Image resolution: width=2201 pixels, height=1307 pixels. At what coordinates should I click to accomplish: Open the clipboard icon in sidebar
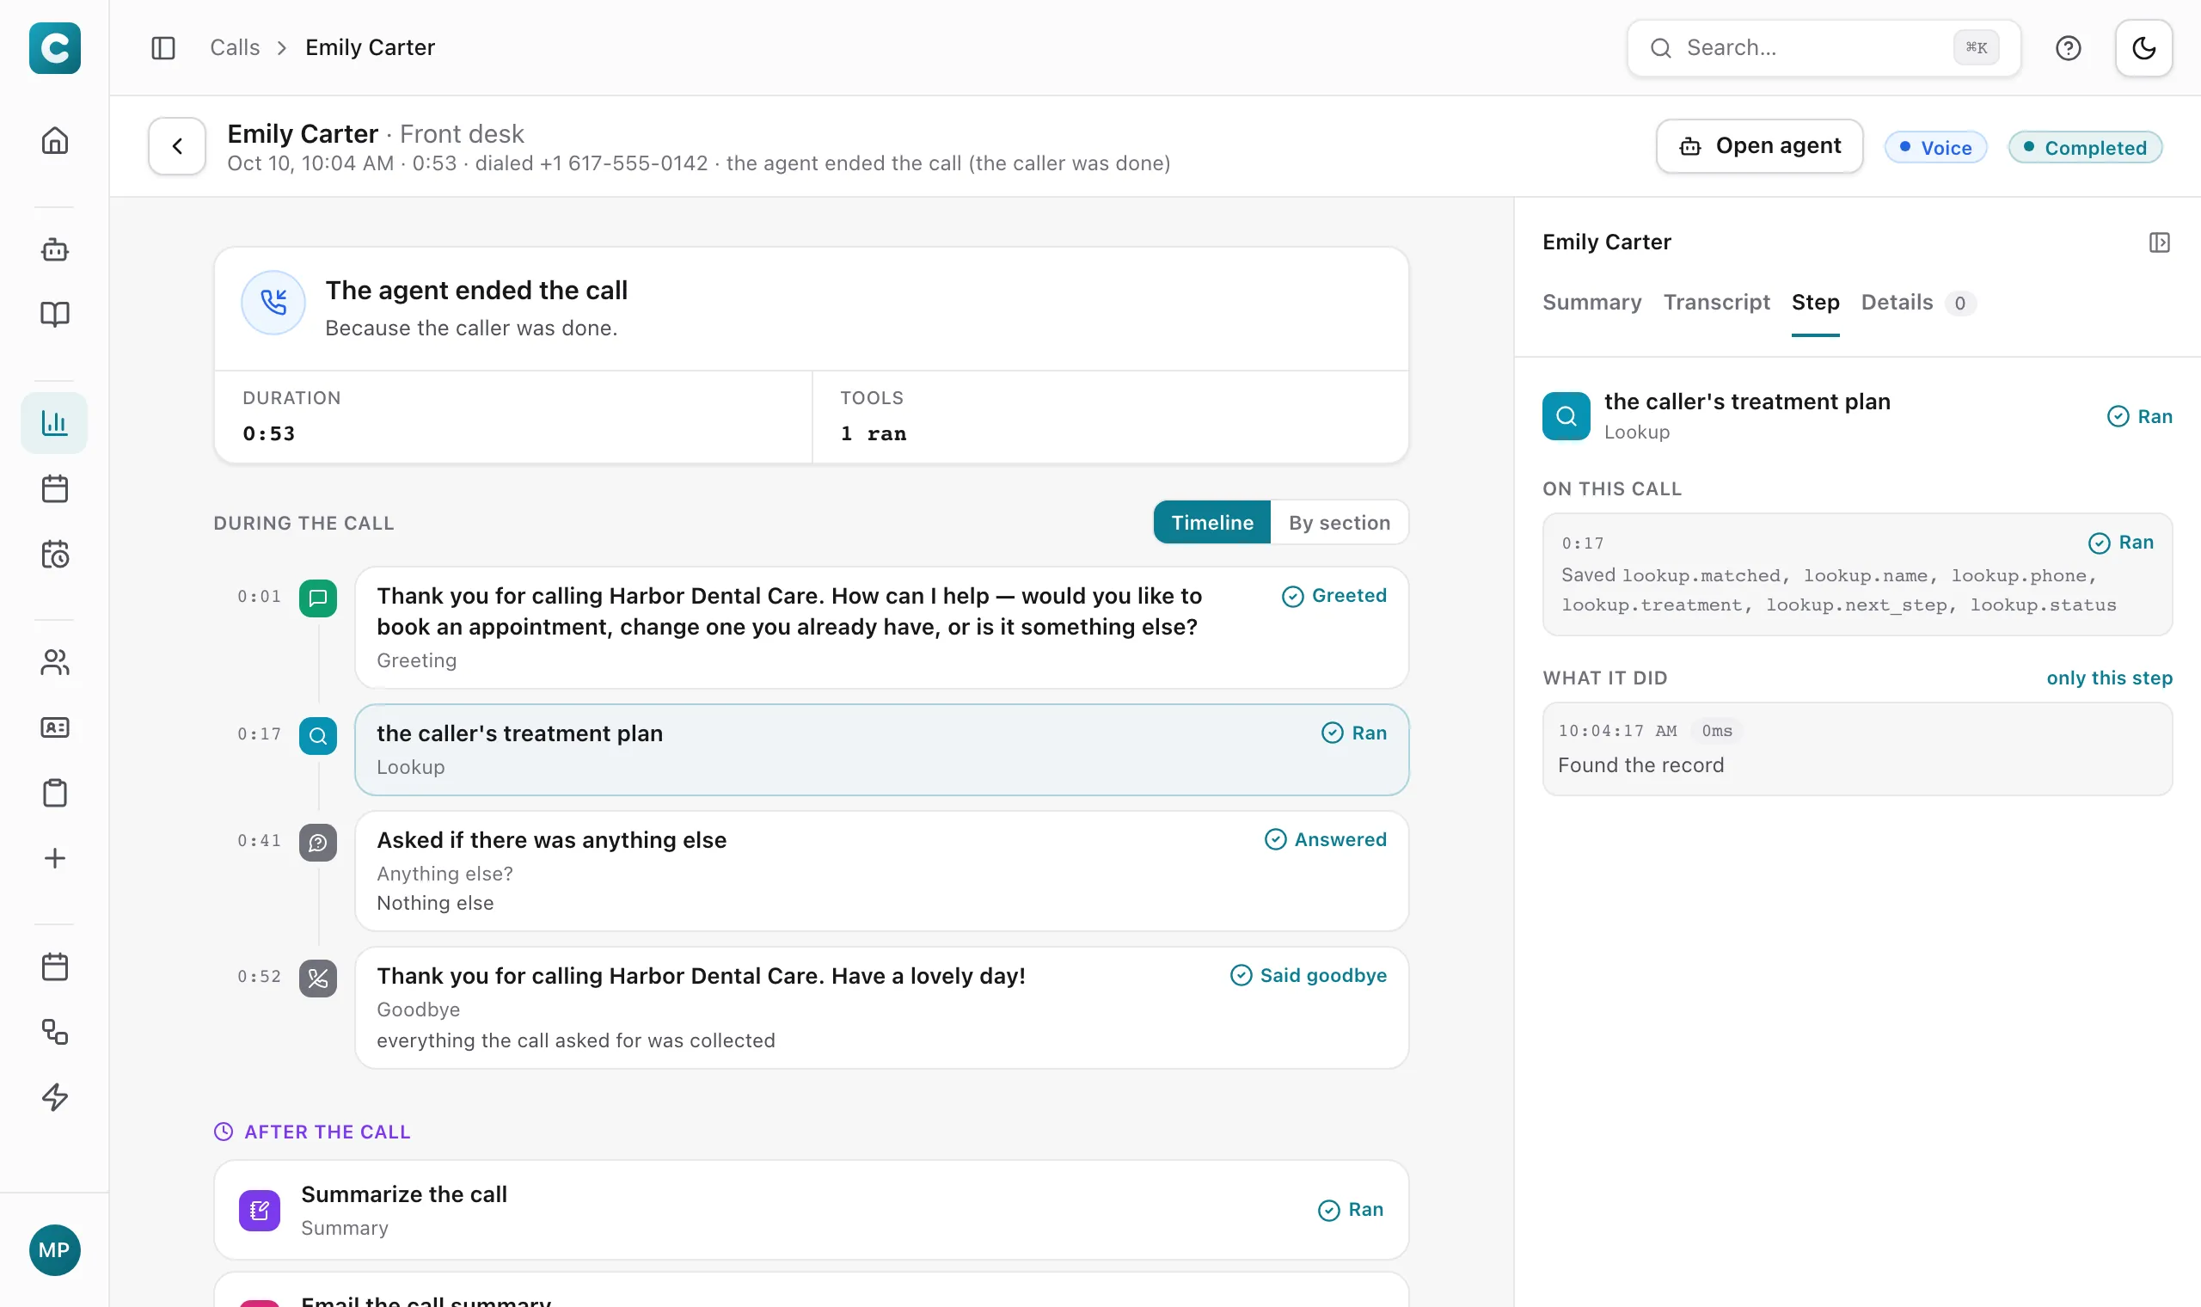pos(54,793)
